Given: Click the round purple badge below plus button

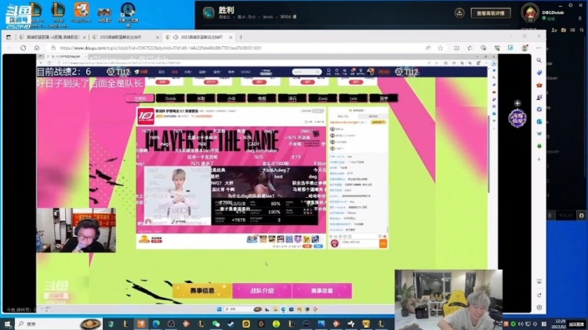Looking at the screenshot, I should click(x=517, y=118).
